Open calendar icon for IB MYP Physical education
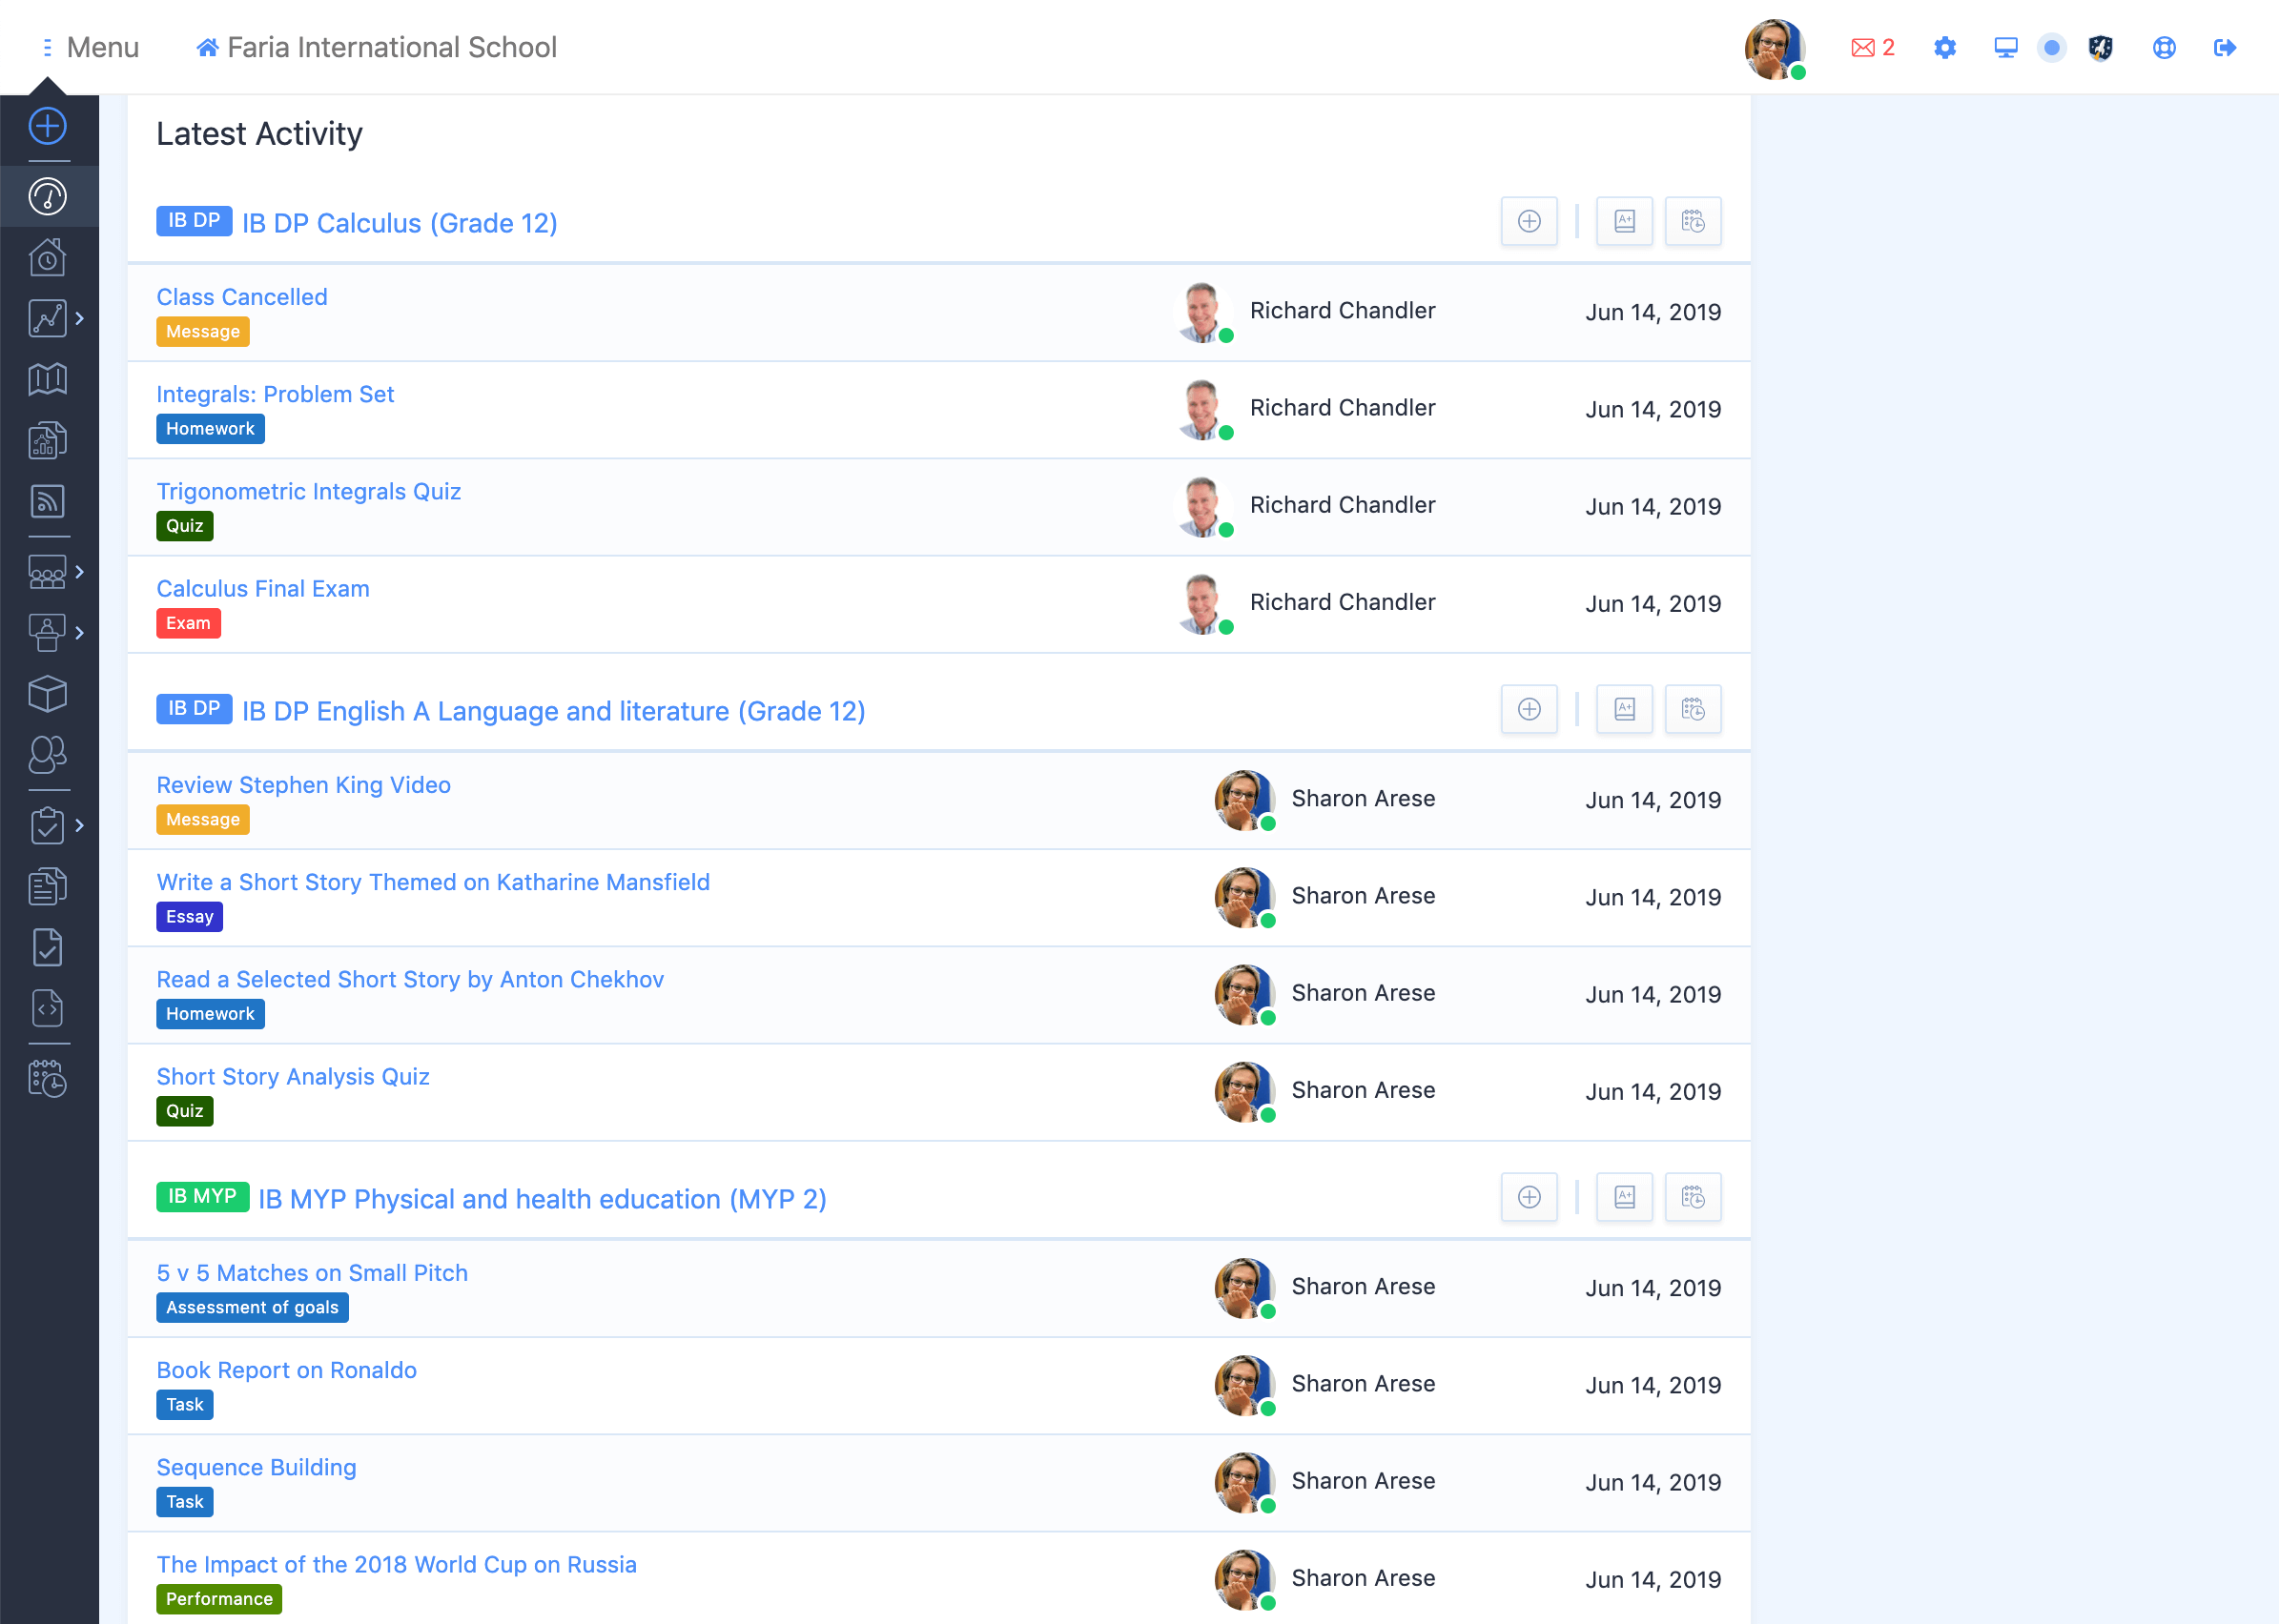This screenshot has width=2279, height=1624. coord(1692,1197)
